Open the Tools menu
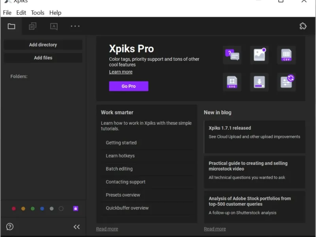Viewport: 316px width, 237px height. 38,13
